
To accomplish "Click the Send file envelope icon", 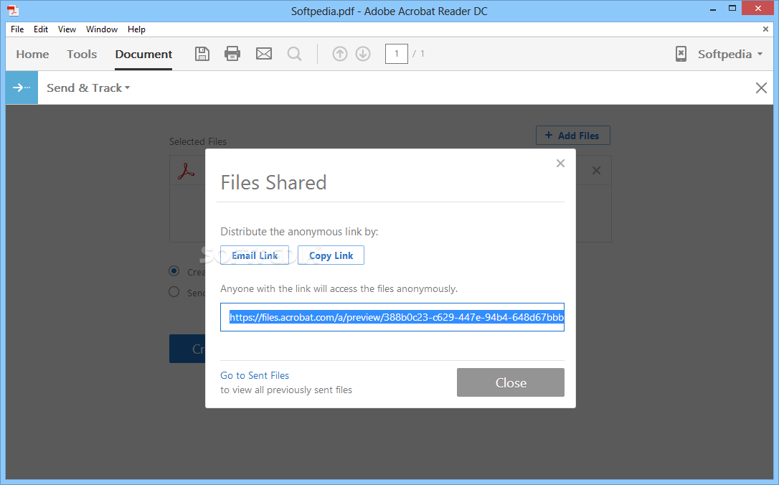I will click(x=264, y=54).
